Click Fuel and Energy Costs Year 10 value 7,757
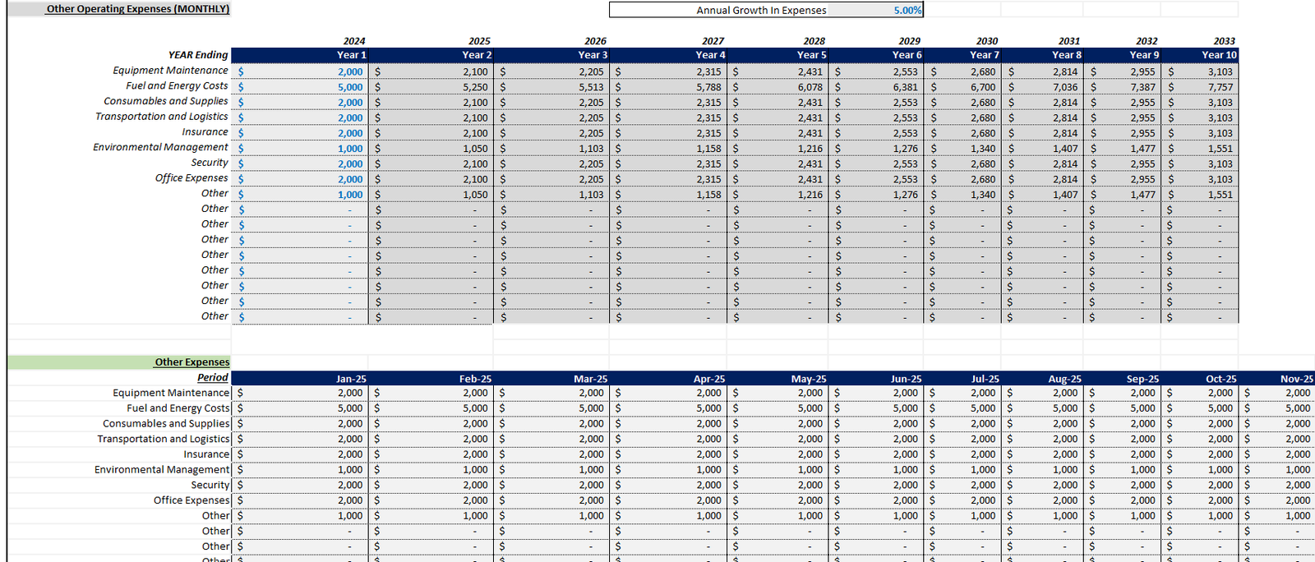Screen dimensions: 1315x562 tap(1220, 87)
